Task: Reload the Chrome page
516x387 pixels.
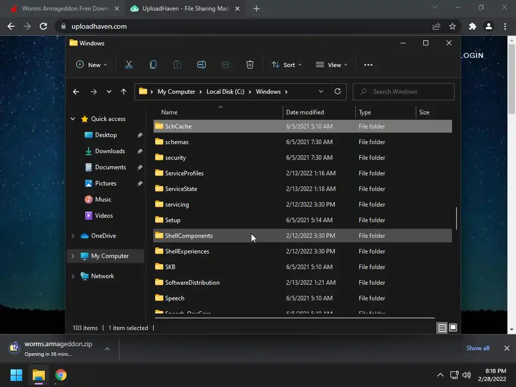Action: (x=43, y=26)
